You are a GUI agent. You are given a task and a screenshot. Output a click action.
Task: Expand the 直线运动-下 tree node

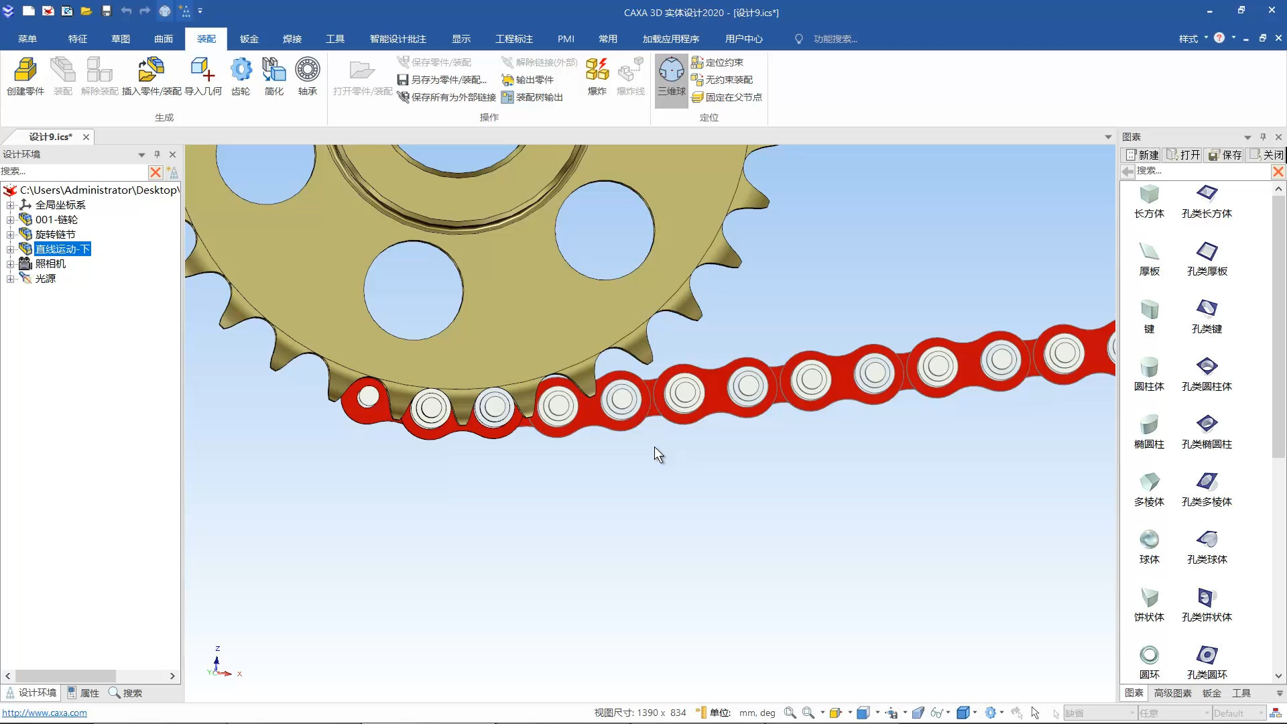(x=10, y=249)
